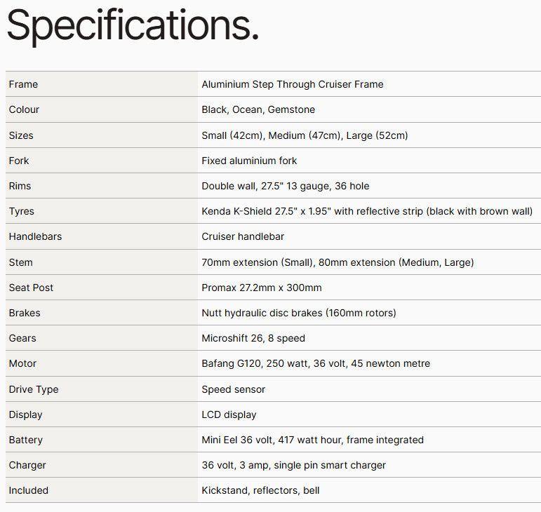This screenshot has height=512, width=541.
Task: Click the Fixed aluminium fork text
Action: click(249, 161)
